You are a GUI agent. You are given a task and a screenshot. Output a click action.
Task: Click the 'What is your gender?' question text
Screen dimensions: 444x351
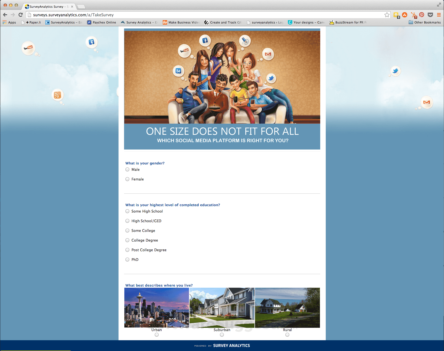pyautogui.click(x=145, y=163)
